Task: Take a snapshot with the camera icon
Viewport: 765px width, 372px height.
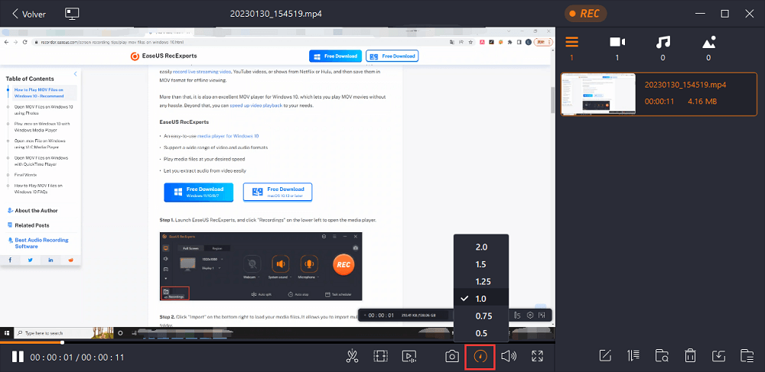Action: point(452,357)
